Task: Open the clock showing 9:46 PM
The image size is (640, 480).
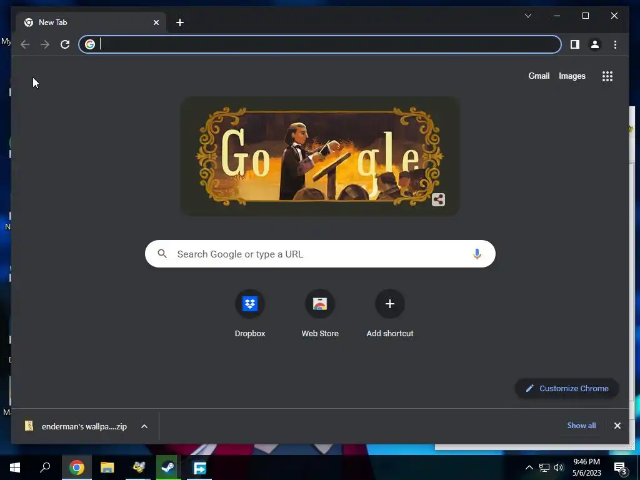Action: [x=586, y=467]
